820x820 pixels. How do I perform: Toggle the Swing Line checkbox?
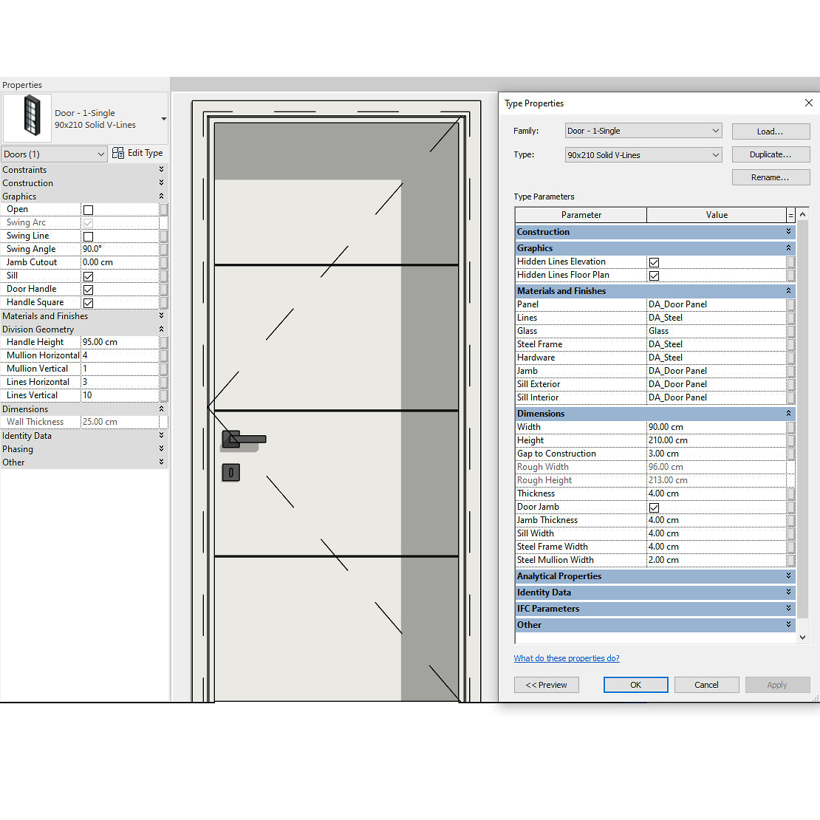88,236
